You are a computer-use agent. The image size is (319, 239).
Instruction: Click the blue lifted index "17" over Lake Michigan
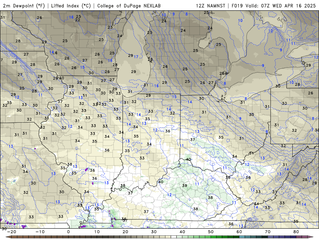pyautogui.click(x=136, y=57)
